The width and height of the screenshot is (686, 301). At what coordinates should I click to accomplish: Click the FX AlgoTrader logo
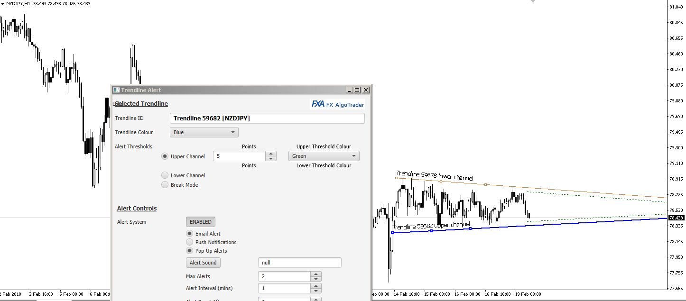coord(337,104)
